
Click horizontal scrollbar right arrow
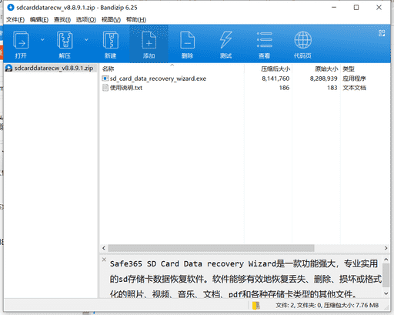tap(386, 248)
